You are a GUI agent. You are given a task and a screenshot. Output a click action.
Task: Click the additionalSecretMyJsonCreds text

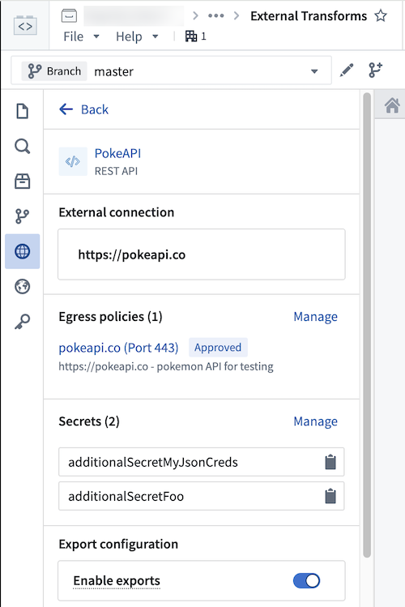(153, 462)
